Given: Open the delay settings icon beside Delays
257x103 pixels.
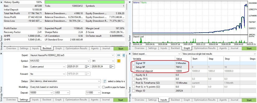Looking at the screenshot, I should tap(105, 81).
